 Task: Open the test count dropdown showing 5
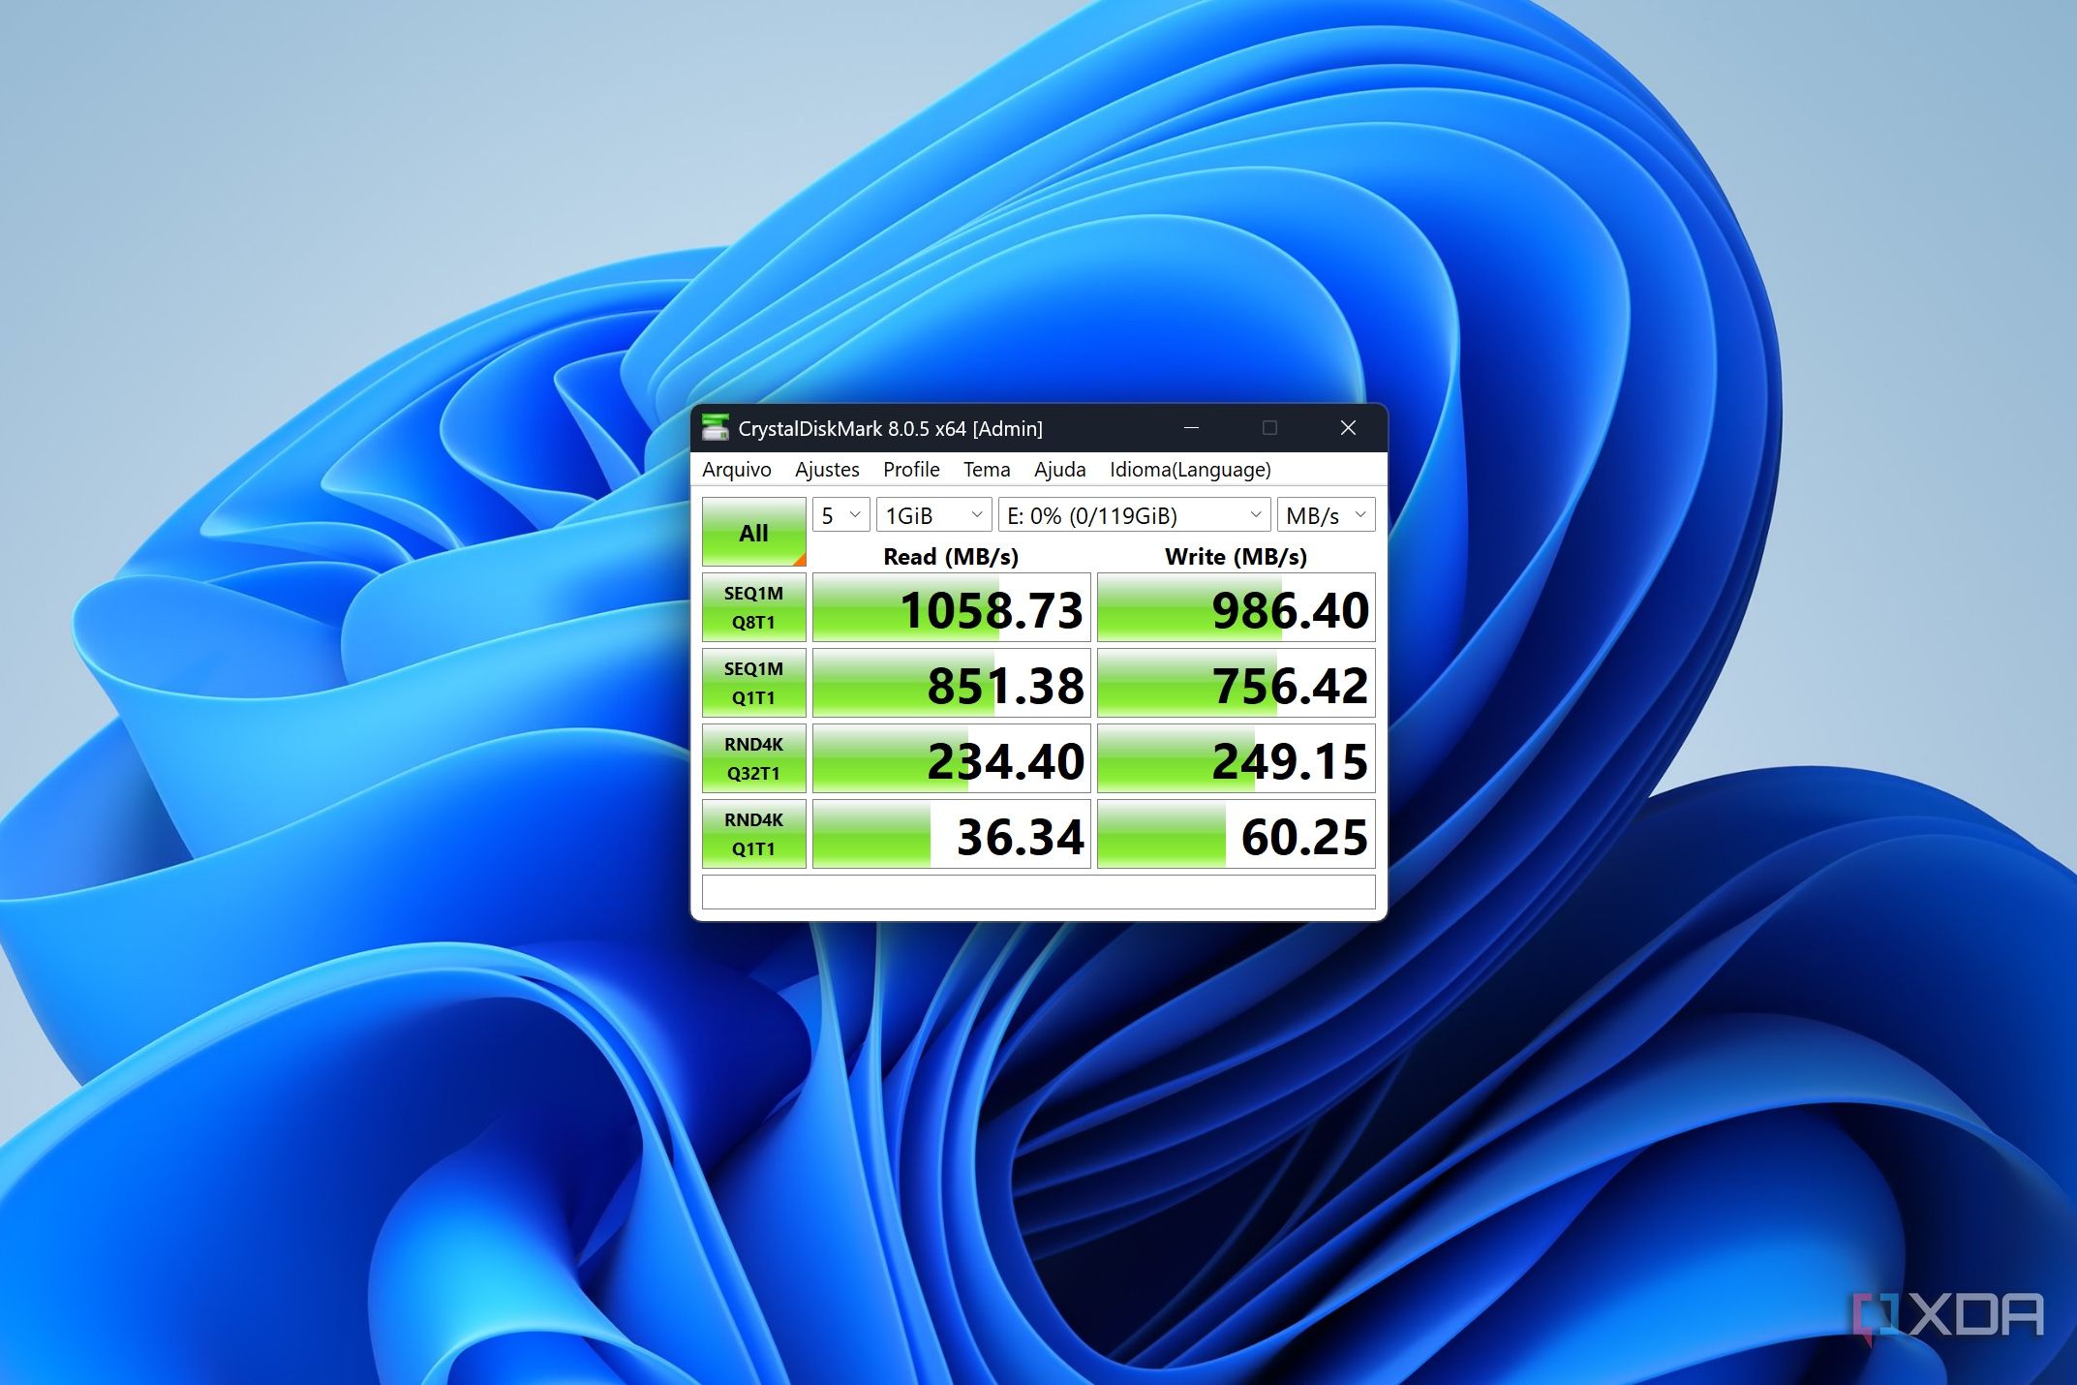tap(840, 515)
